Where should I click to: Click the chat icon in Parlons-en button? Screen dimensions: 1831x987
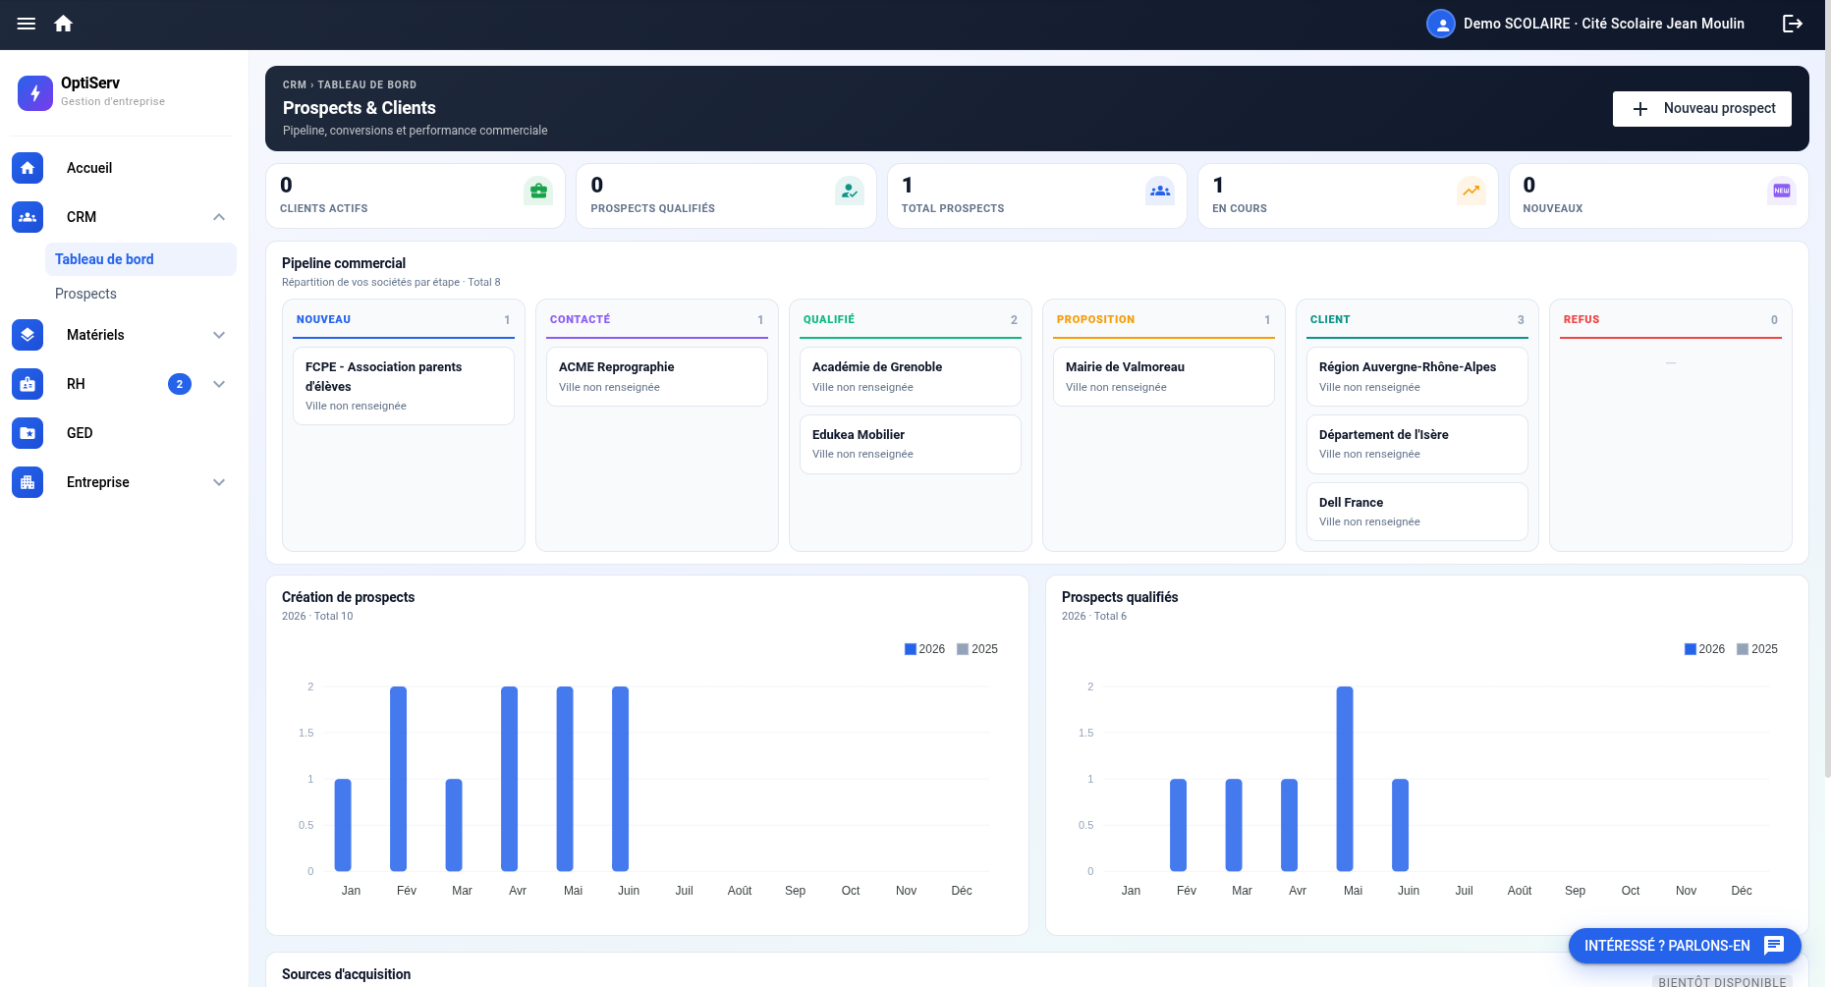[x=1774, y=946]
